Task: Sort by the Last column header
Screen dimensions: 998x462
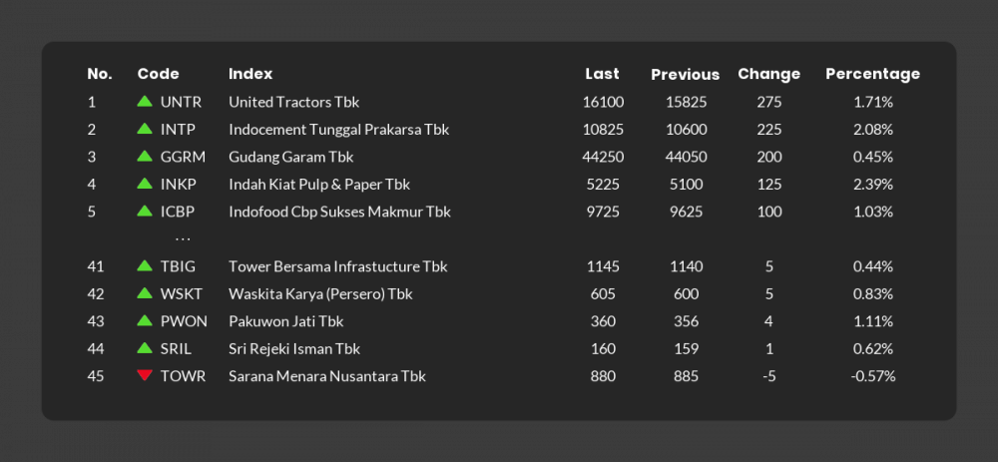Action: 602,74
